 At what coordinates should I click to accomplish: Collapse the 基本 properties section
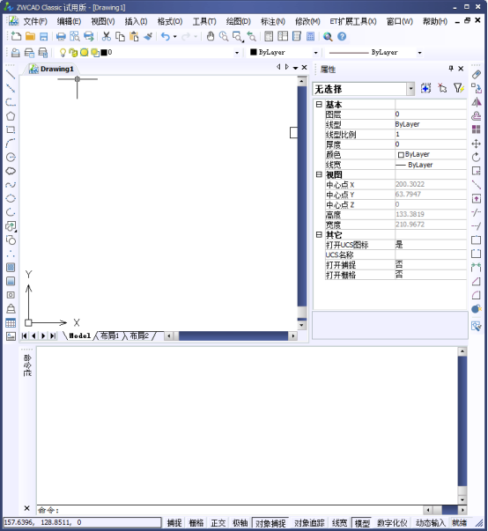click(x=319, y=104)
